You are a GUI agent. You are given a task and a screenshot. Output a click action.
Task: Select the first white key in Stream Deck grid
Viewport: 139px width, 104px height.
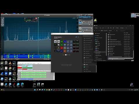(55, 42)
